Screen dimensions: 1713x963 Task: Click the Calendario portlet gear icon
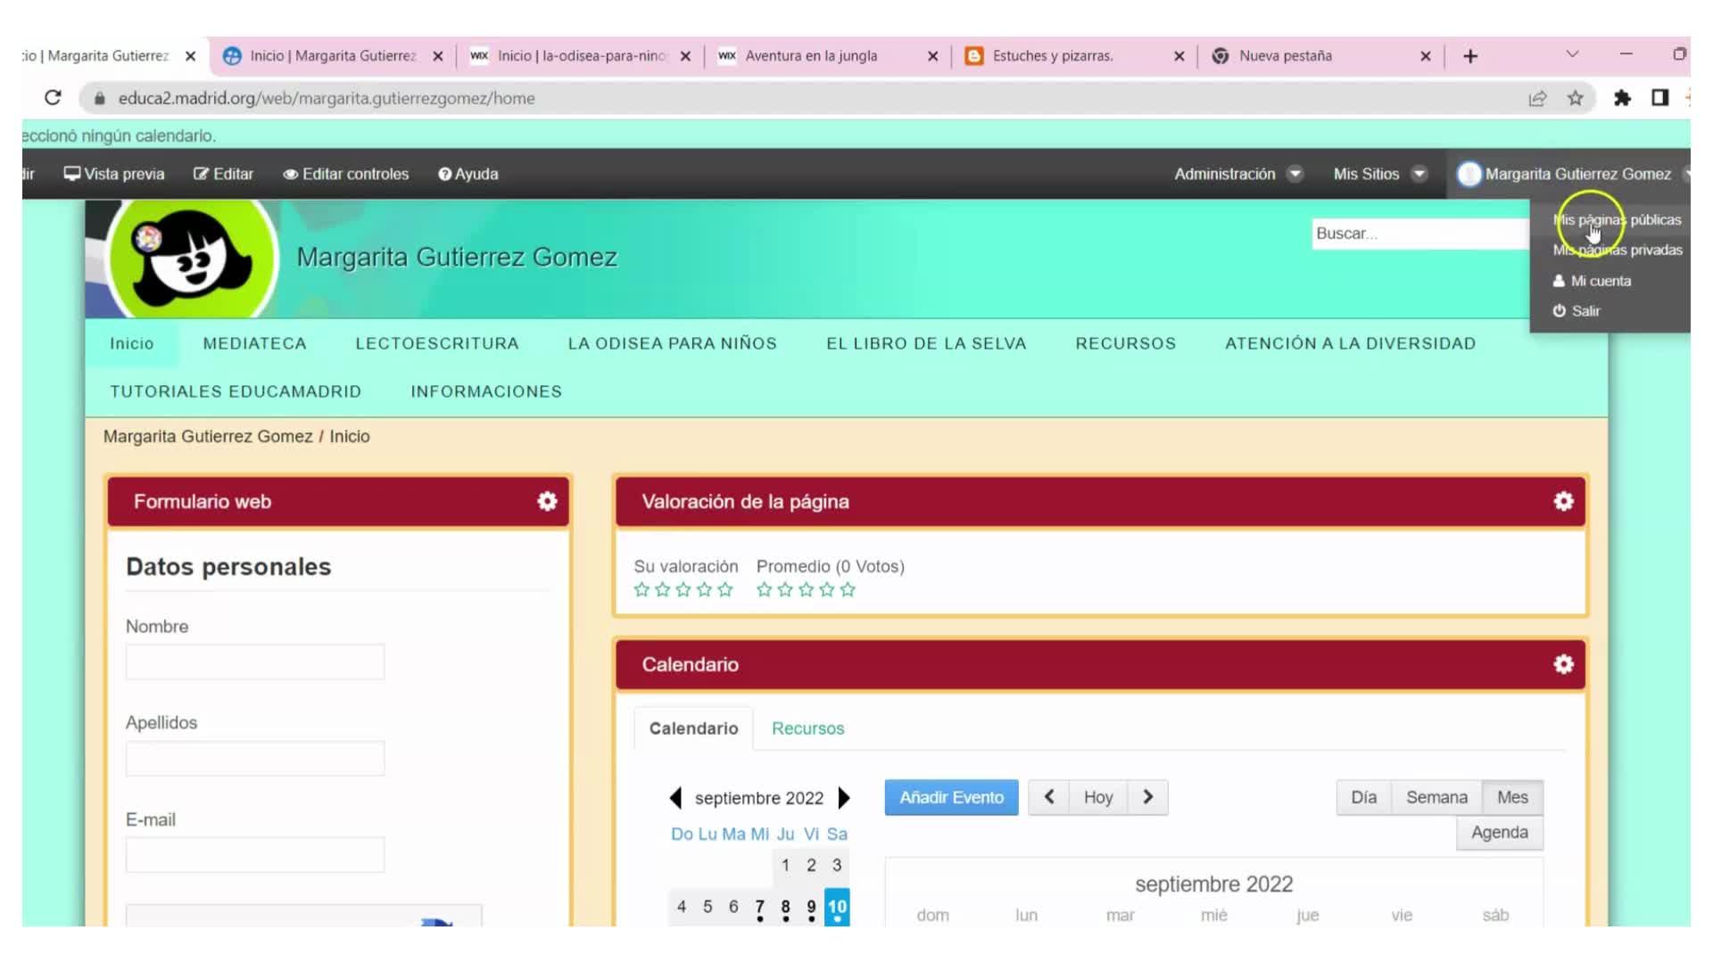pos(1563,664)
